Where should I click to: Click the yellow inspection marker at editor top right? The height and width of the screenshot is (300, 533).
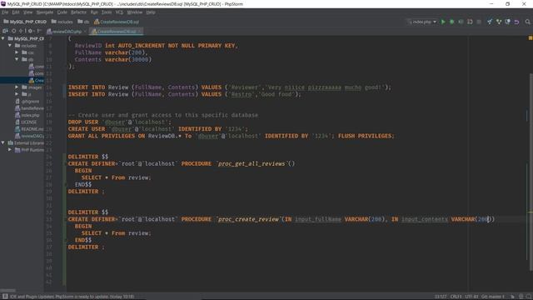pos(530,38)
